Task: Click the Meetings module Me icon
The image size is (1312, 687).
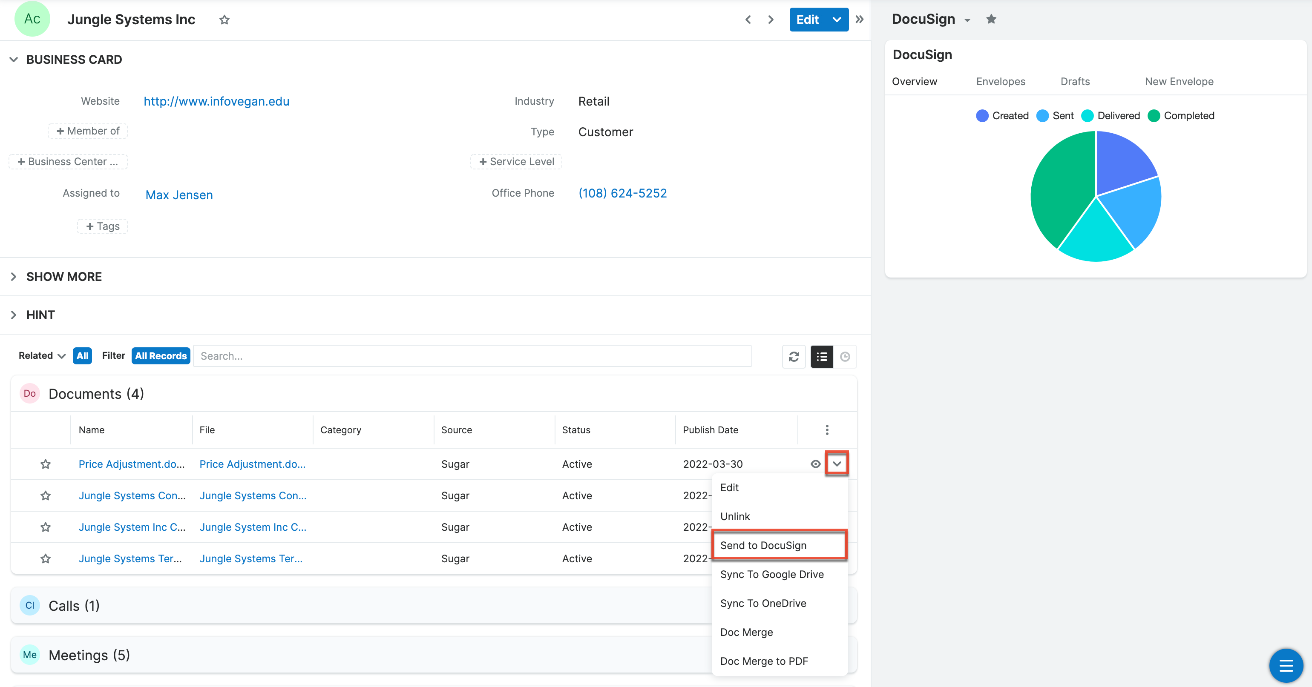Action: pos(29,655)
